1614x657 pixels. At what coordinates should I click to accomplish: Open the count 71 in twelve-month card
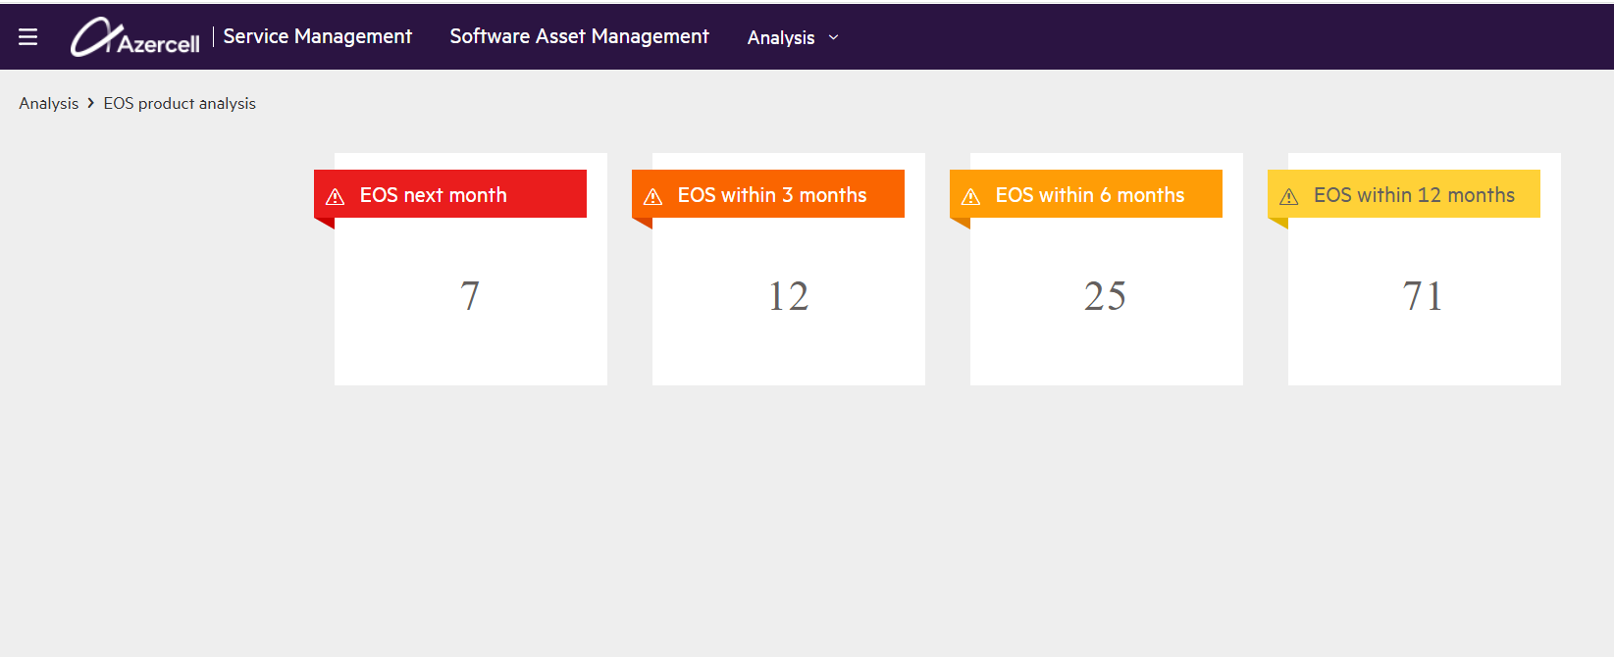click(1423, 296)
